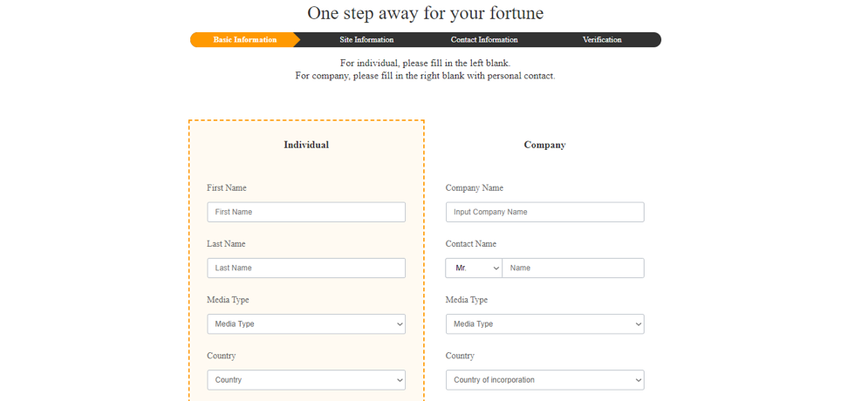Click the First Name field label

click(227, 188)
